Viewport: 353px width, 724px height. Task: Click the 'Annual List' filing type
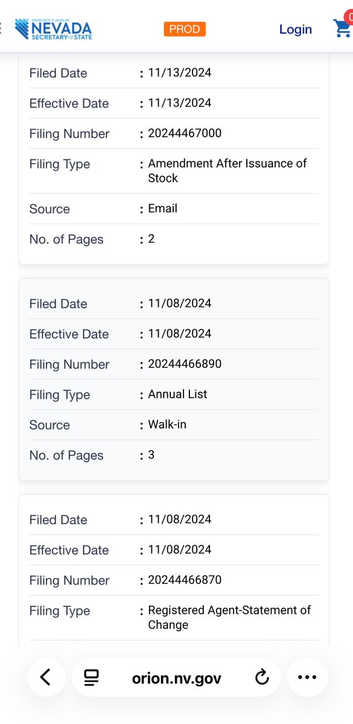pyautogui.click(x=177, y=394)
